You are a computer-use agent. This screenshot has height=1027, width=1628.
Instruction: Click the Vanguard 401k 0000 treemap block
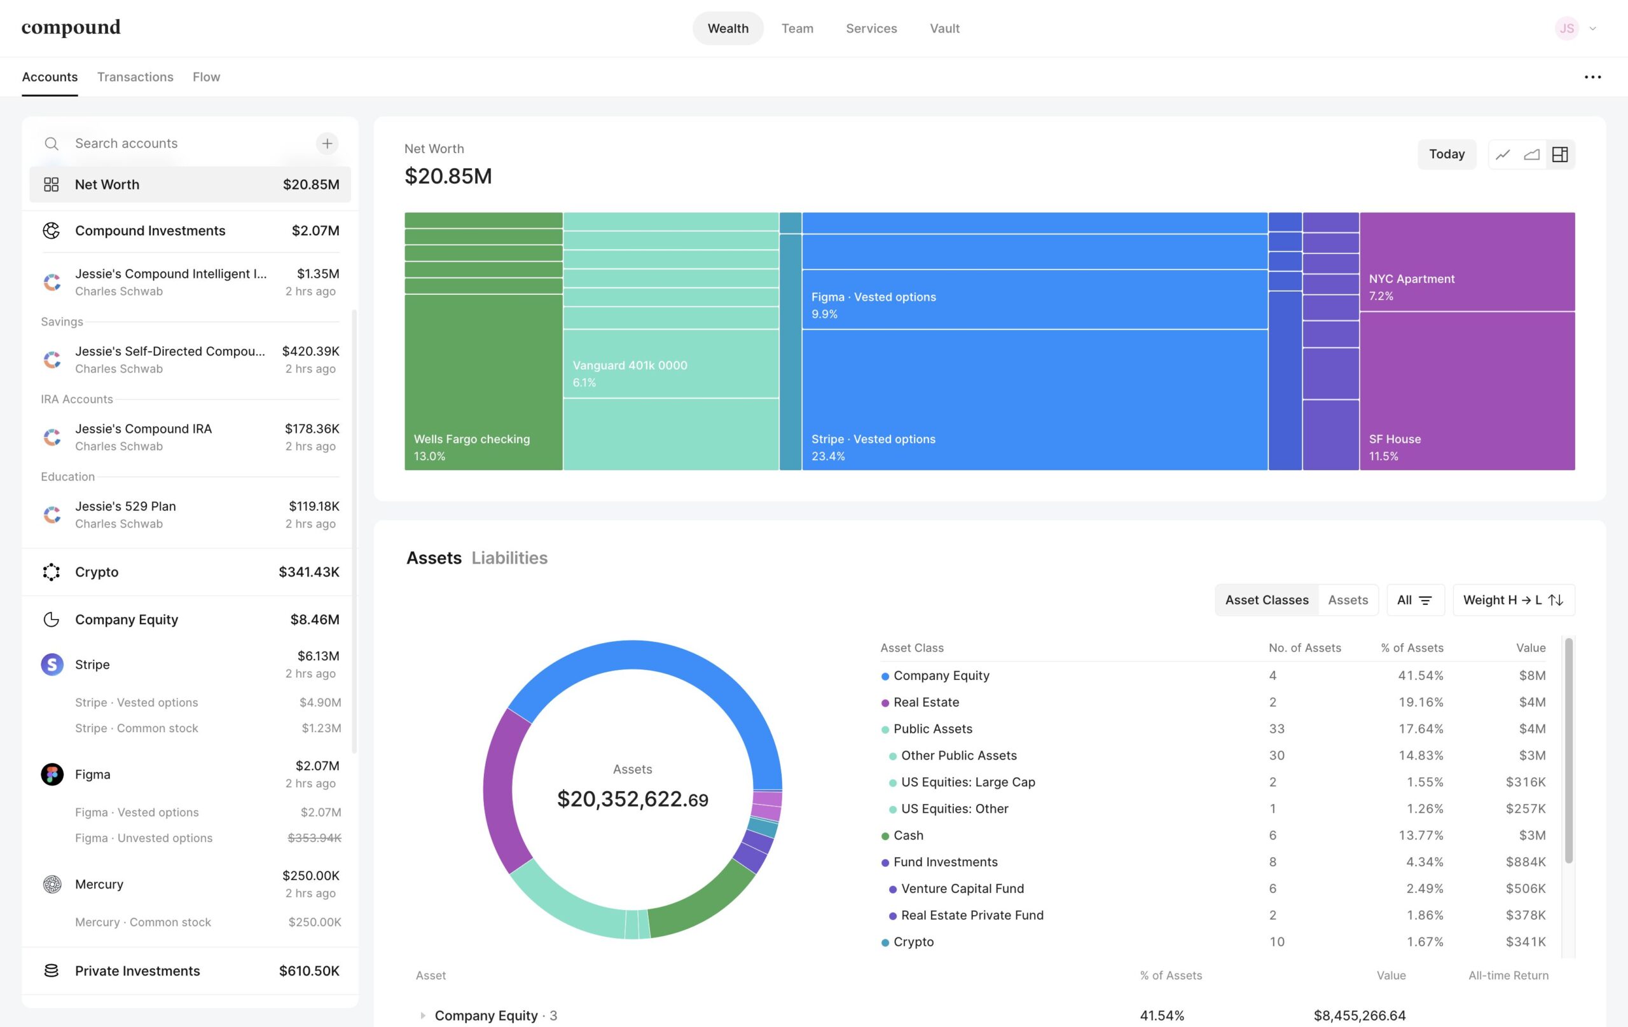click(x=671, y=364)
